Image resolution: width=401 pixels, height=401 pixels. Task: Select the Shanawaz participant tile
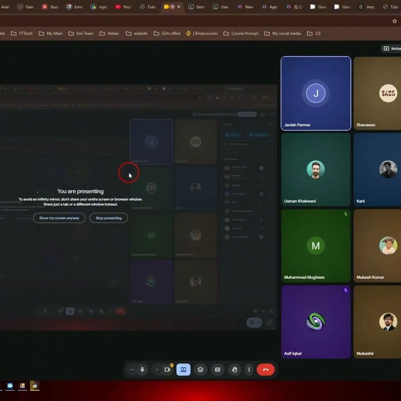pyautogui.click(x=378, y=93)
